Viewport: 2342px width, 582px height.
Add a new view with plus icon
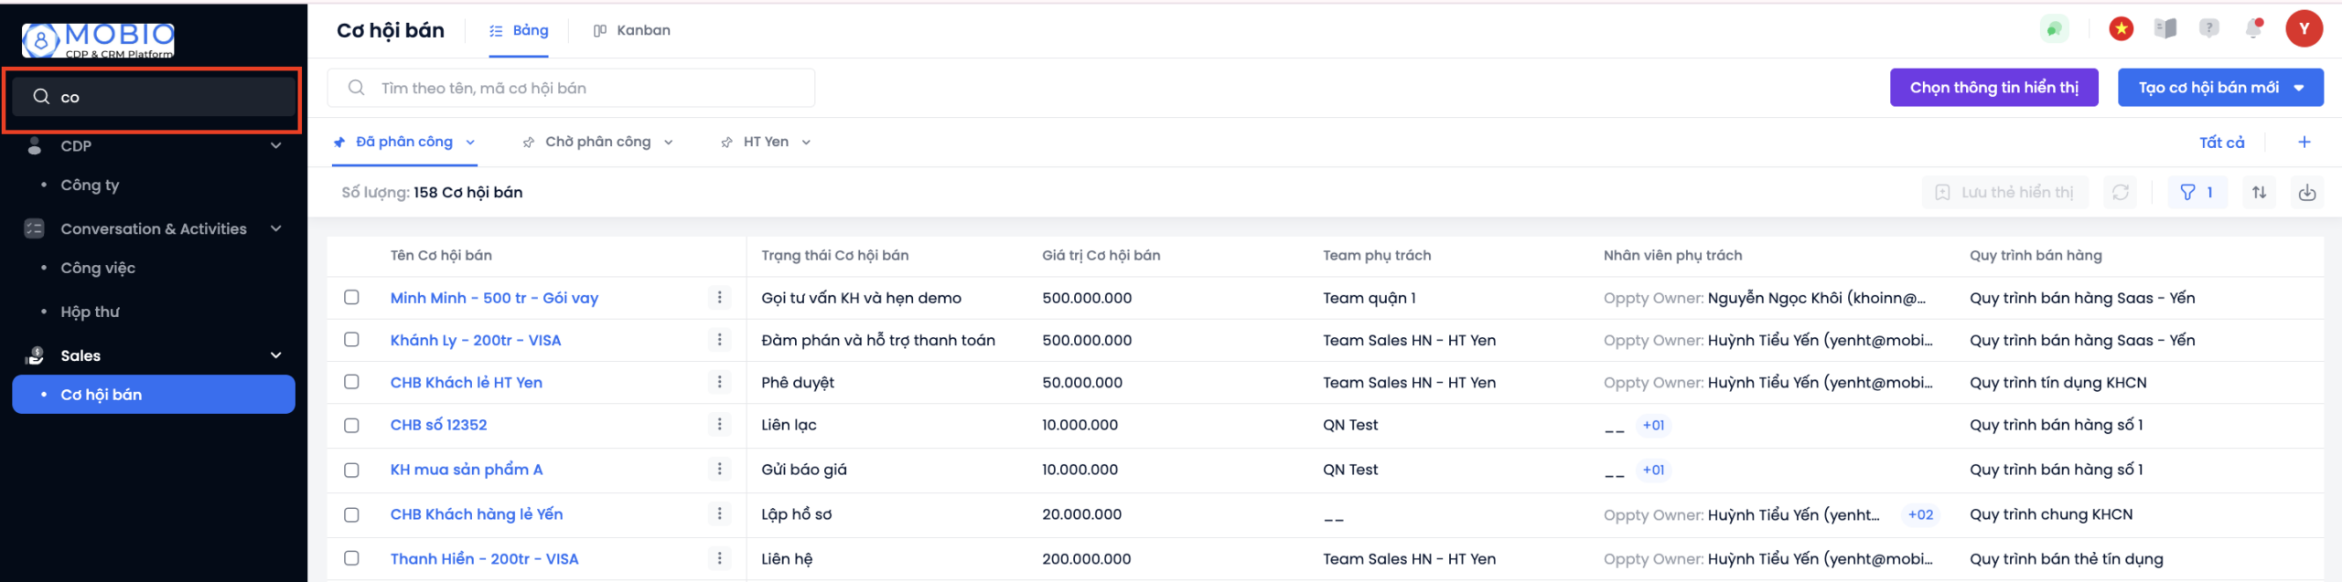click(2304, 143)
